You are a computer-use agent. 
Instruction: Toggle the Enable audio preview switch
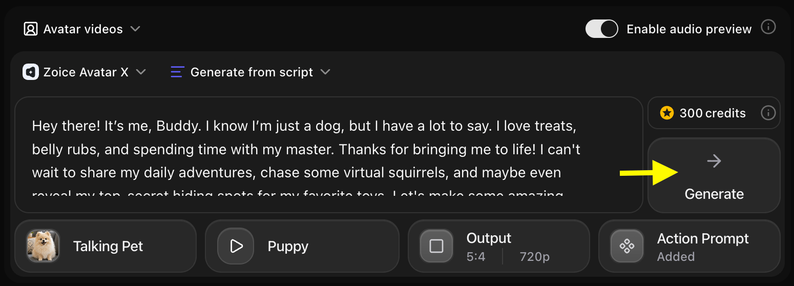pyautogui.click(x=602, y=29)
